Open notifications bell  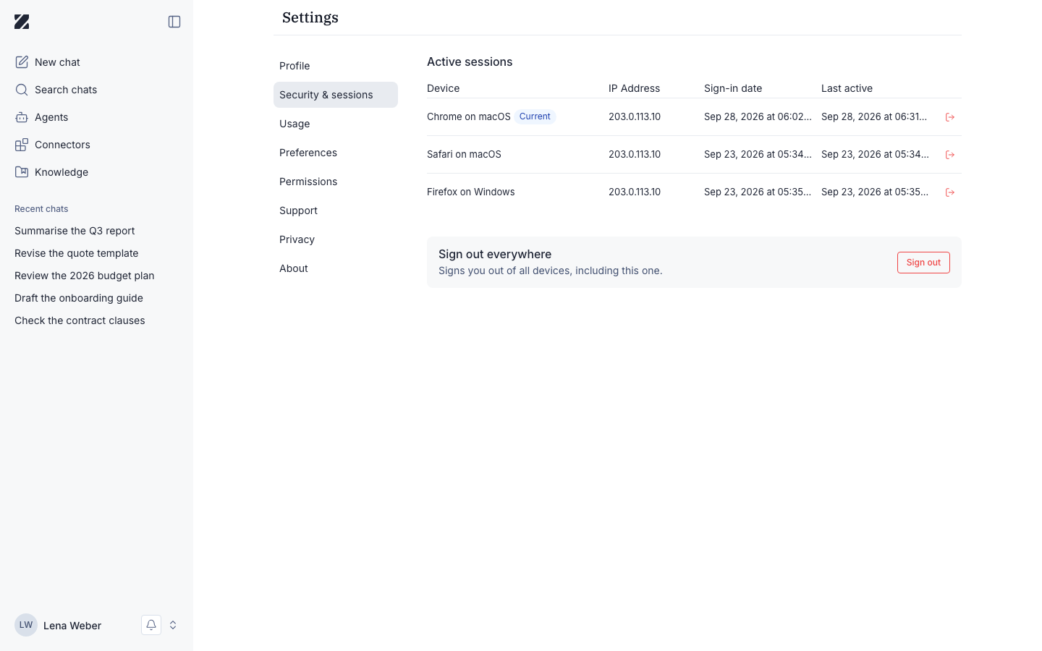tap(151, 625)
